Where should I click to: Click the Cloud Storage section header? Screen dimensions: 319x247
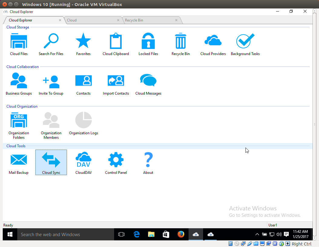tap(18, 27)
